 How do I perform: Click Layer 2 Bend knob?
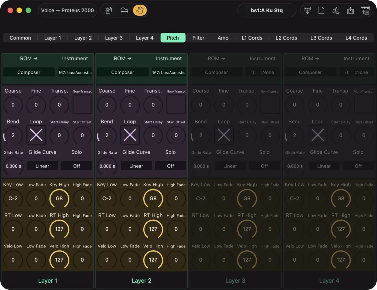click(x=107, y=135)
